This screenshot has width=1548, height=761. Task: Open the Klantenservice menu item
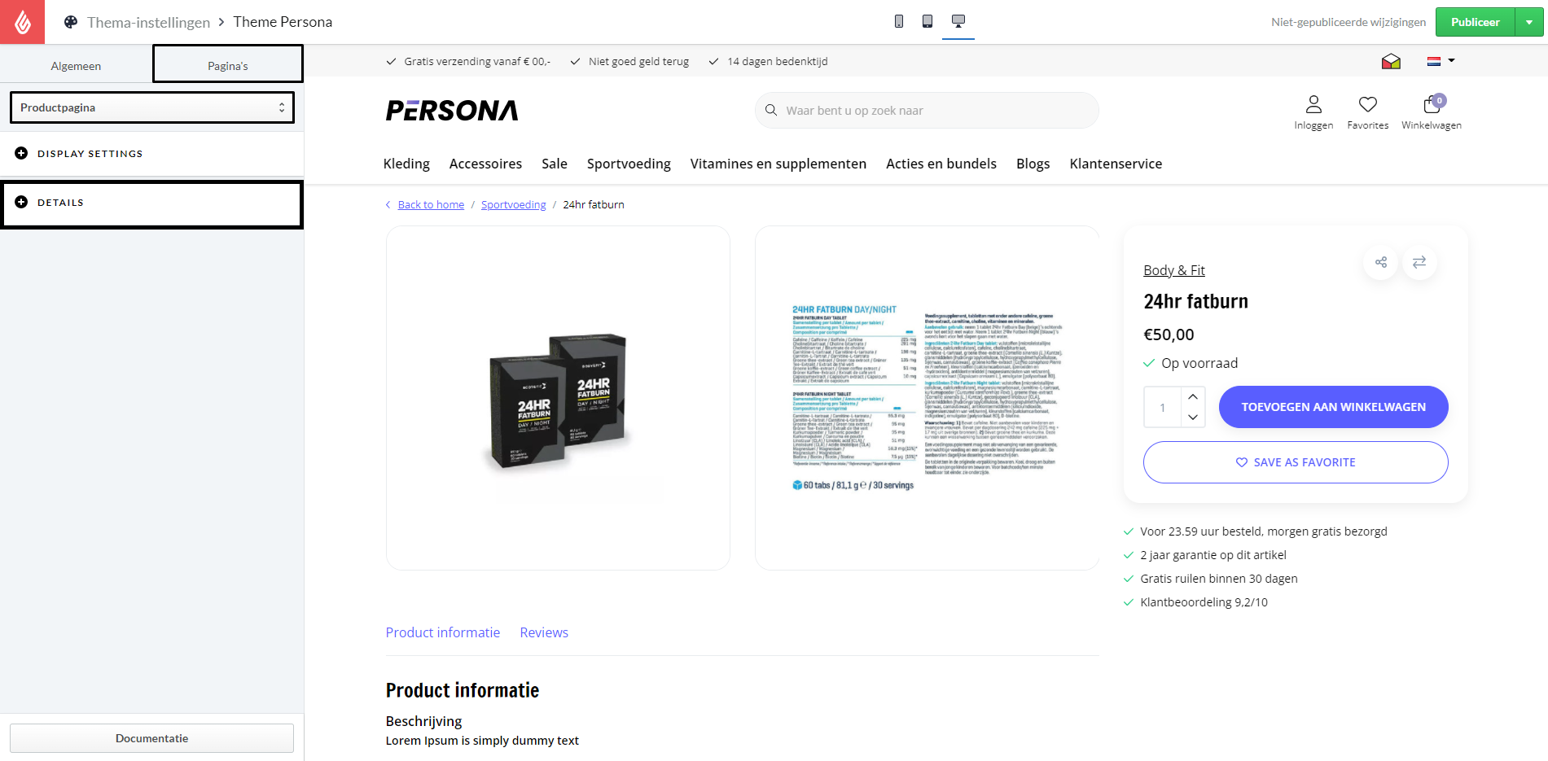coord(1116,164)
